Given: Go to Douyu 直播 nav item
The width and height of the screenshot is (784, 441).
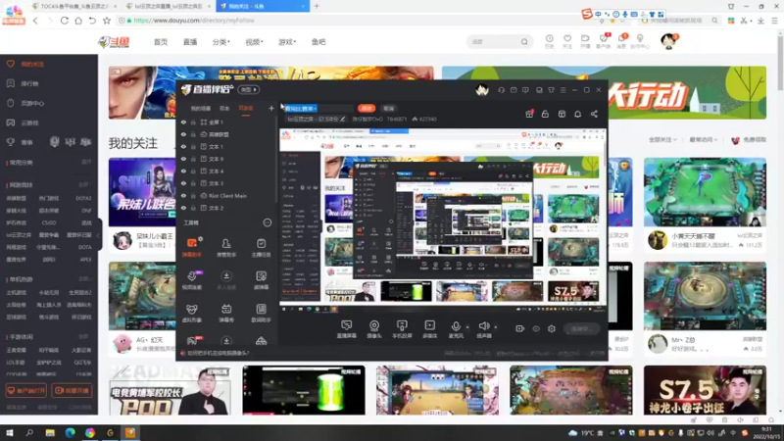Looking at the screenshot, I should click(x=190, y=42).
